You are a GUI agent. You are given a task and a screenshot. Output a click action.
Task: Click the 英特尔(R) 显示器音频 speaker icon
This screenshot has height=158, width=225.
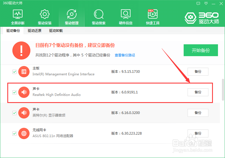point(24,113)
